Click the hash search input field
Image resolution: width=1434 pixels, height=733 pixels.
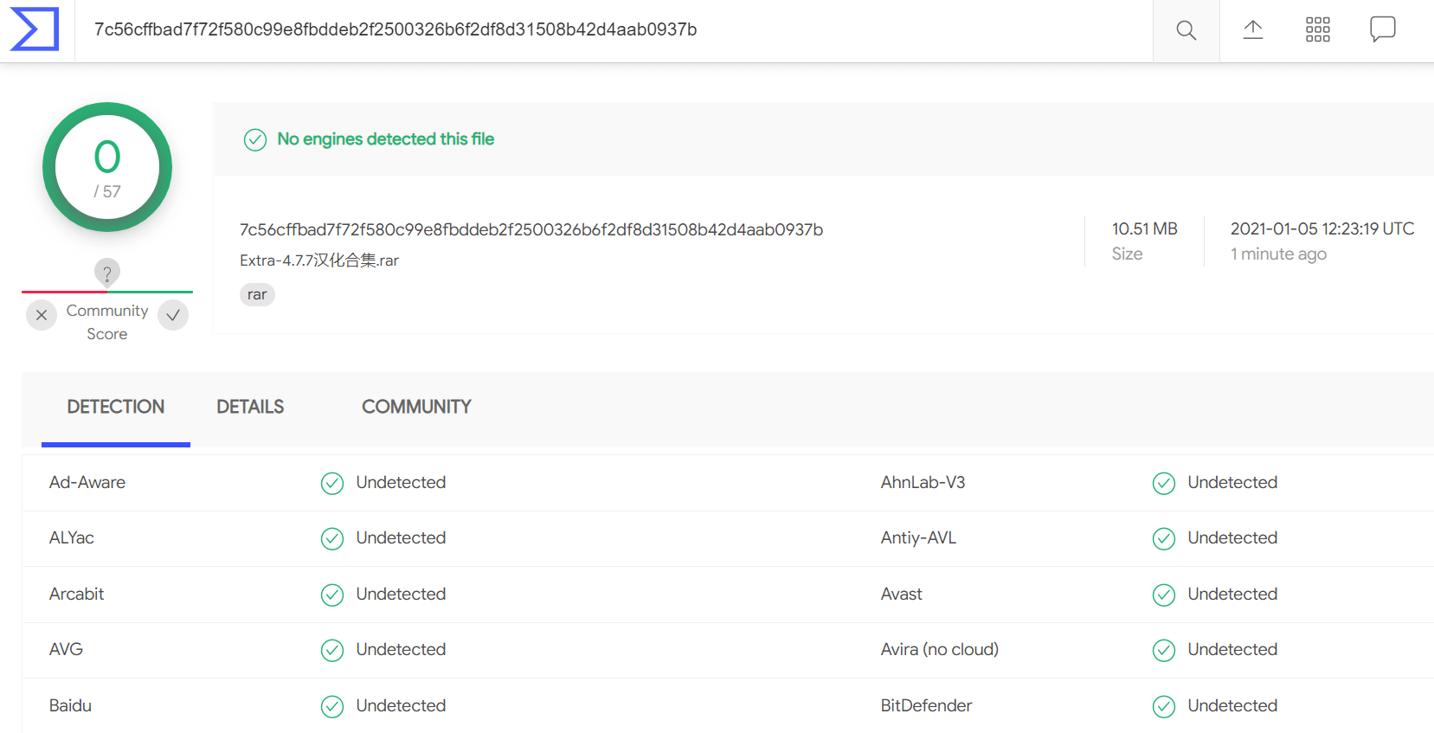coord(614,30)
